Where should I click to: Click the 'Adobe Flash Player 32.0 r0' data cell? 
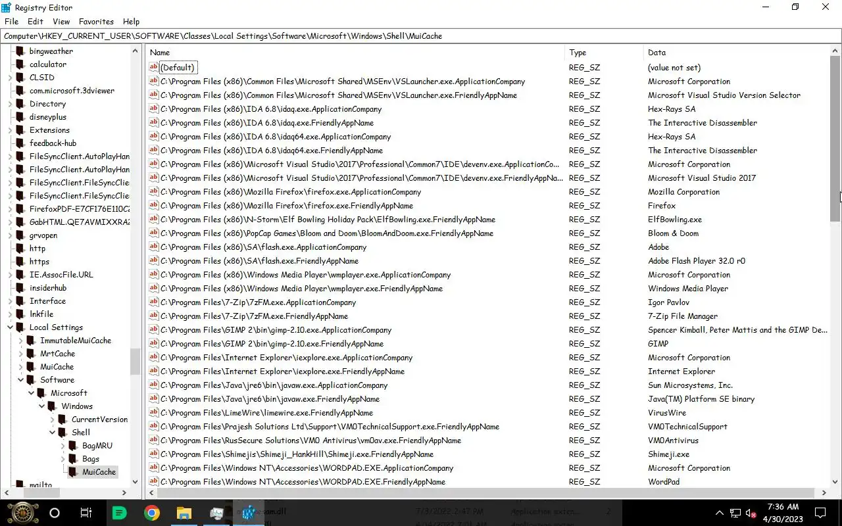point(697,260)
